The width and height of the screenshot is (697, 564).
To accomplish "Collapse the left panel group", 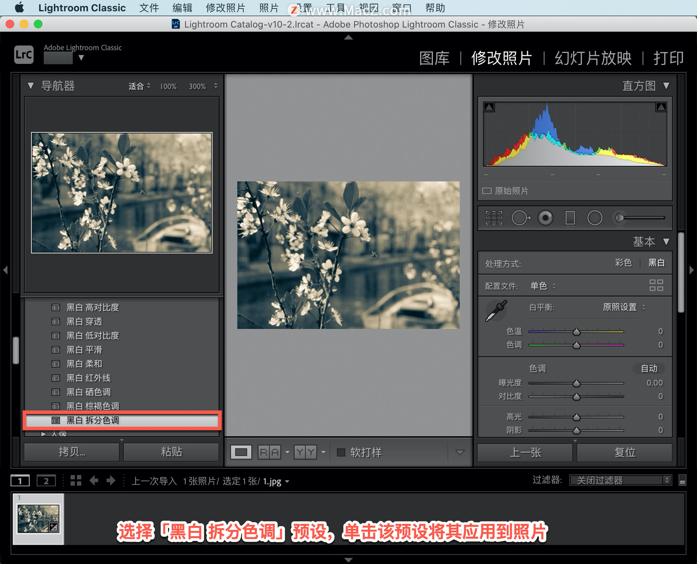I will [5, 270].
